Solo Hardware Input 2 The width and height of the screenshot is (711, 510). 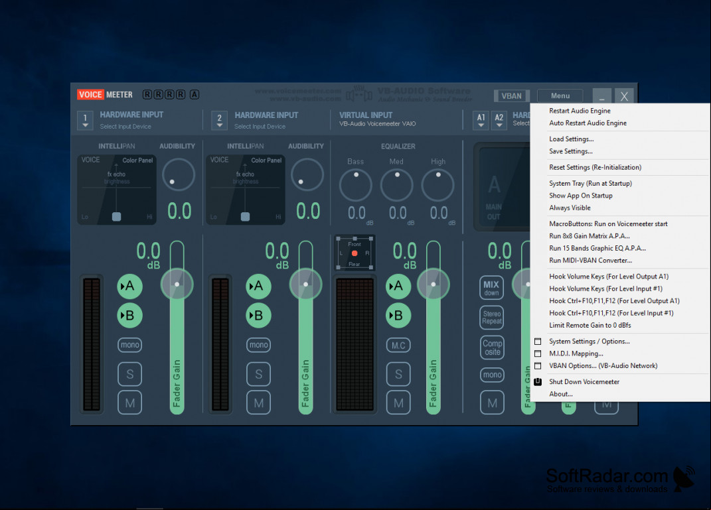[x=258, y=374]
